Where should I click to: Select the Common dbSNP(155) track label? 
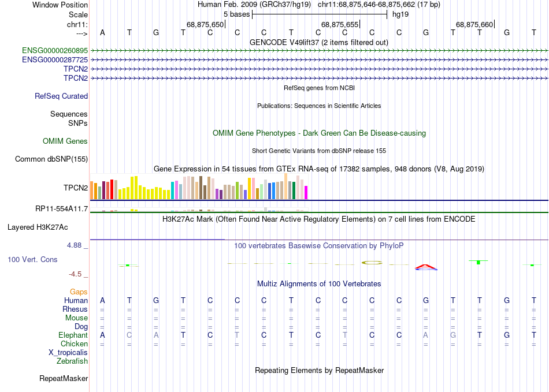point(51,159)
